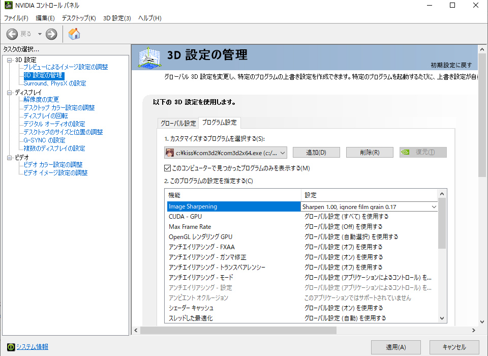Click main panel vertical scroll-down arrow

[x=482, y=322]
